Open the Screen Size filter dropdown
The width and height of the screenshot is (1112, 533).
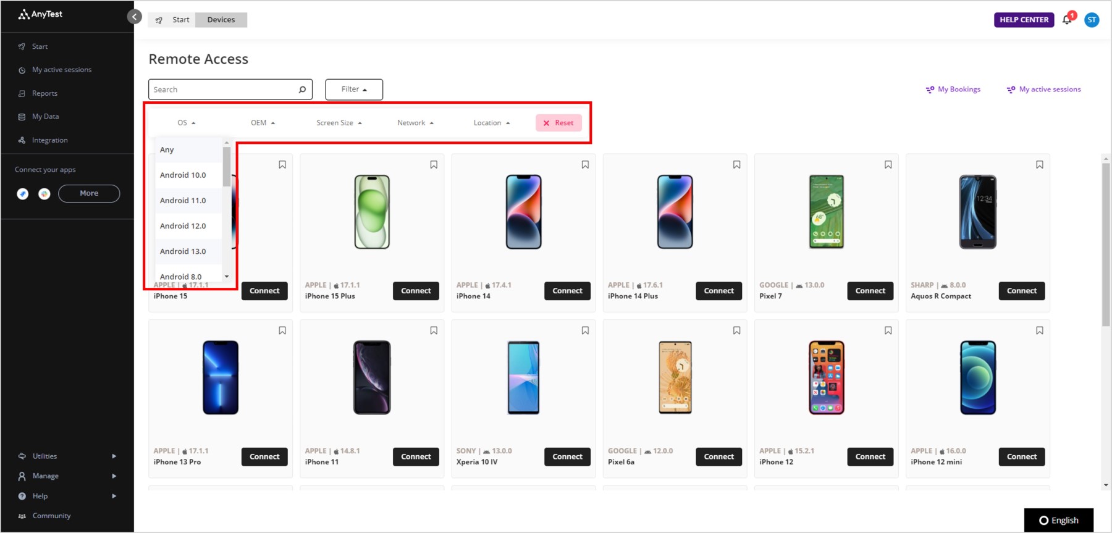[339, 123]
